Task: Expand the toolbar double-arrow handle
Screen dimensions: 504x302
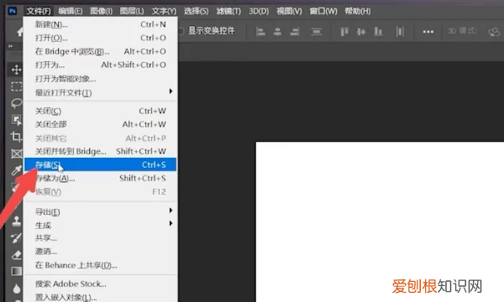Action: pos(11,46)
